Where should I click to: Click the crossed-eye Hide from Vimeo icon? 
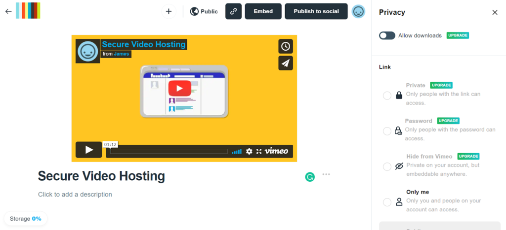[399, 166]
